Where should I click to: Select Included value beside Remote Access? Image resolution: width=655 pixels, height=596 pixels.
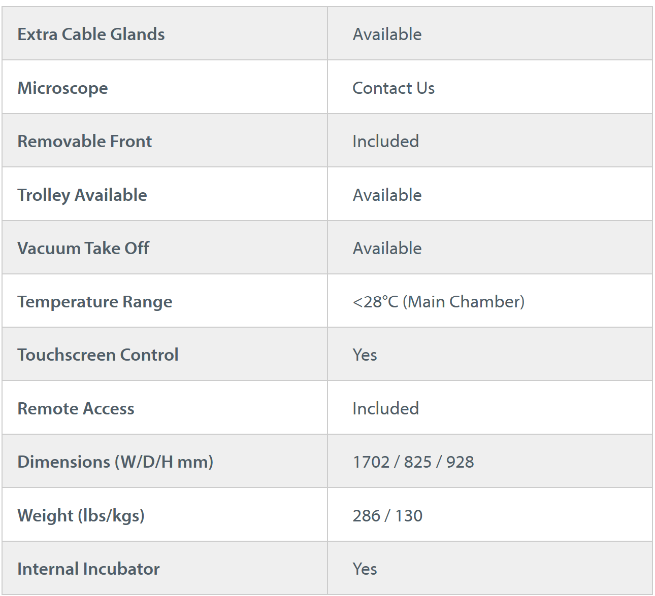[385, 409]
